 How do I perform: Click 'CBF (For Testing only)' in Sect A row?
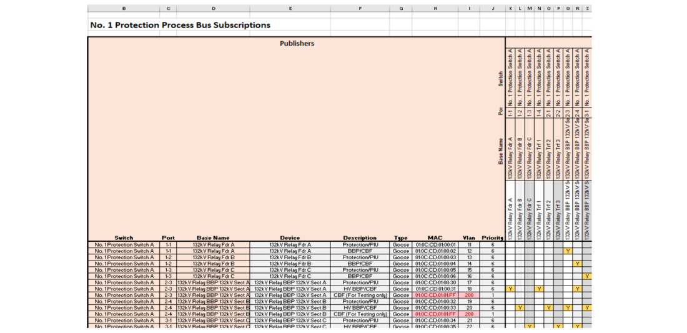pyautogui.click(x=360, y=296)
